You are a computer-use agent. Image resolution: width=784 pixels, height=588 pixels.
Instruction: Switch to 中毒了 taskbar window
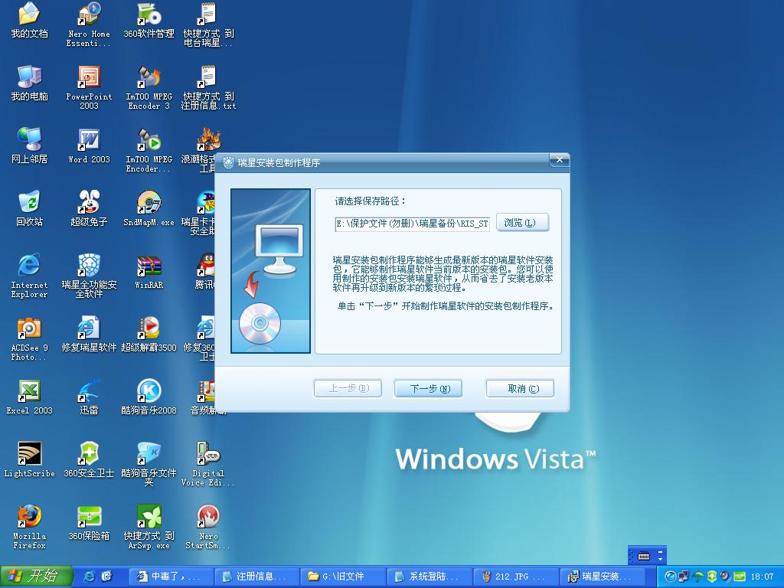point(171,577)
